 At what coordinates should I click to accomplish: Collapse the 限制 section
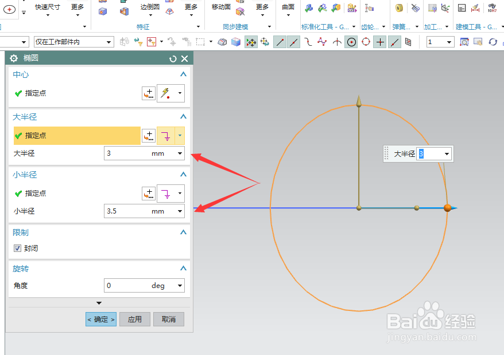183,232
